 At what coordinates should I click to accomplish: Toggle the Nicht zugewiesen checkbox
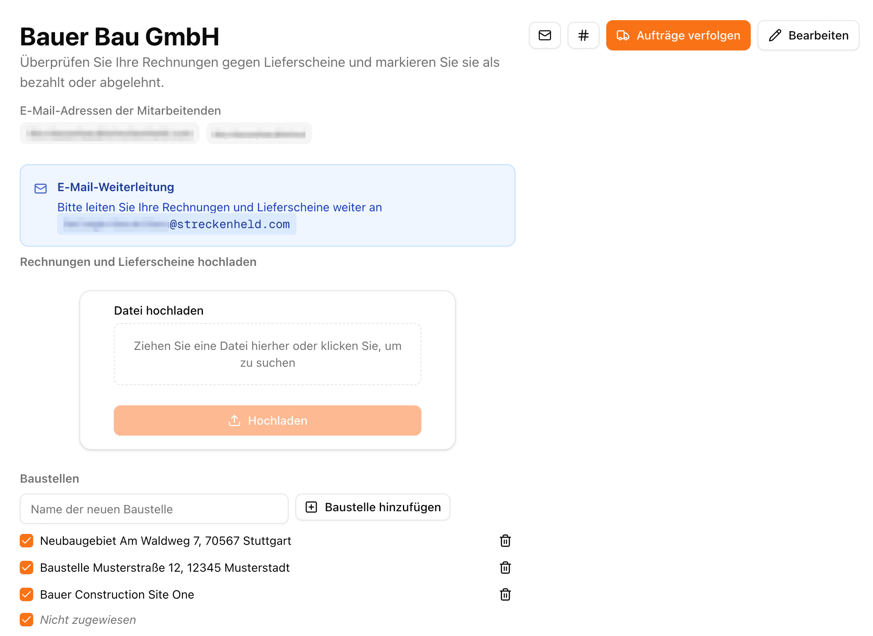click(26, 620)
